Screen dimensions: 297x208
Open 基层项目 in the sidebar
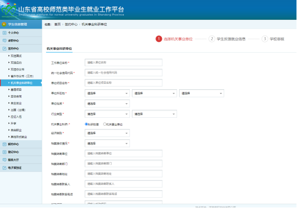pos(16,90)
